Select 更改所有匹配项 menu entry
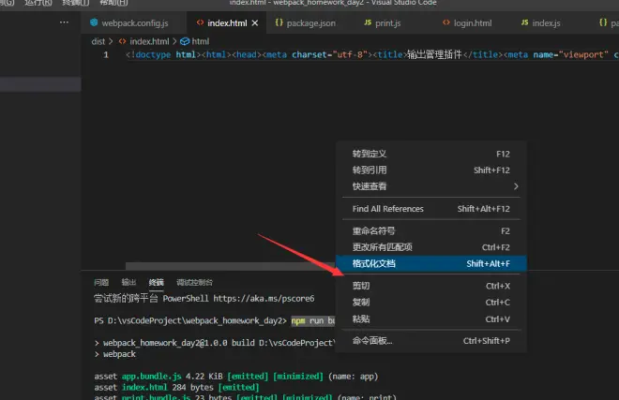This screenshot has width=619, height=400. tap(431, 247)
